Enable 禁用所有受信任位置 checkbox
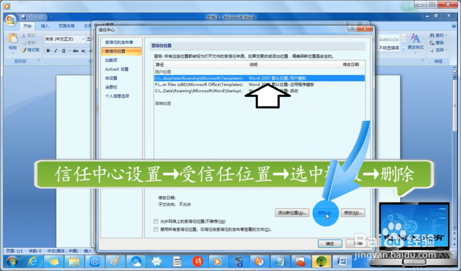The image size is (461, 271). (156, 229)
